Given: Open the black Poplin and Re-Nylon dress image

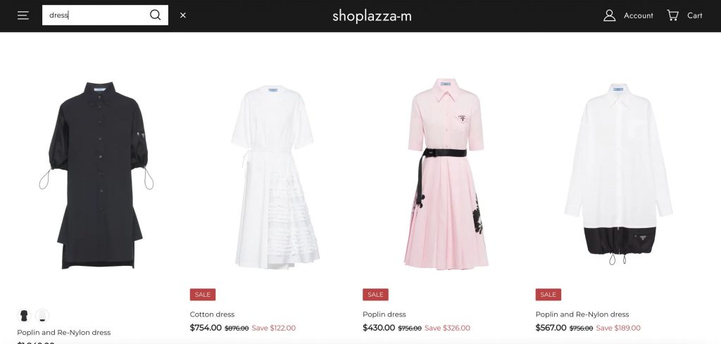Looking at the screenshot, I should coord(96,175).
